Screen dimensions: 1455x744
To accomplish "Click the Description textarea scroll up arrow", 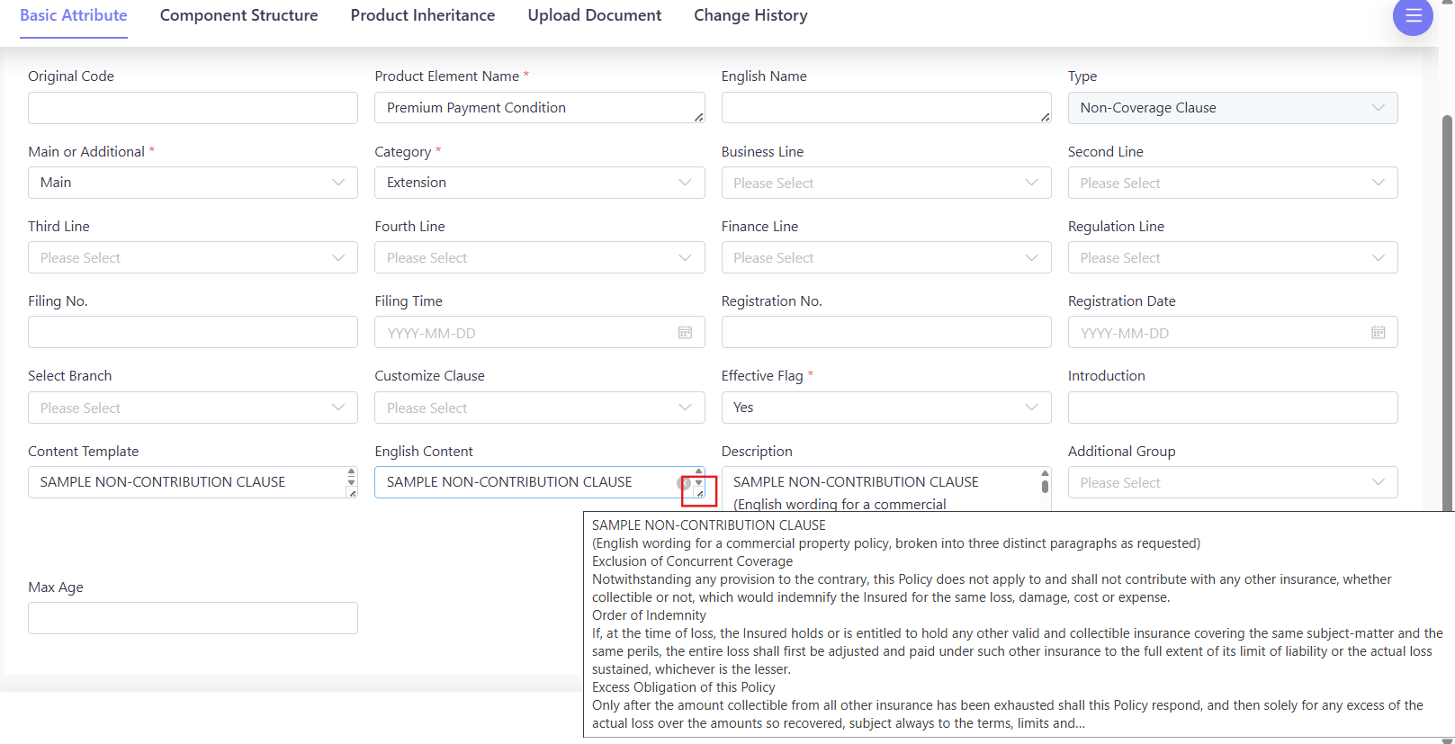I will (1045, 472).
